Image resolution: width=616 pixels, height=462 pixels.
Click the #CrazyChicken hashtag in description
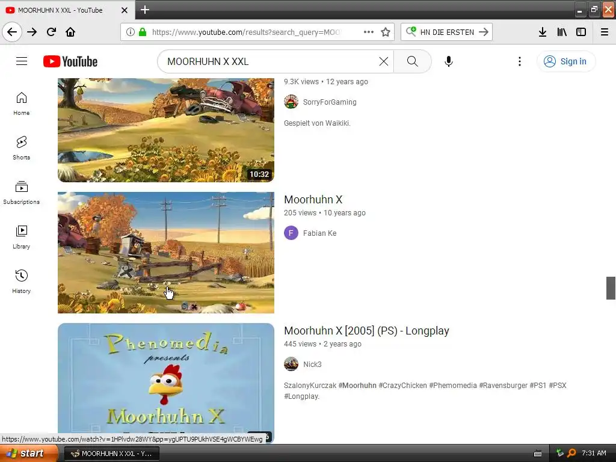(x=402, y=386)
